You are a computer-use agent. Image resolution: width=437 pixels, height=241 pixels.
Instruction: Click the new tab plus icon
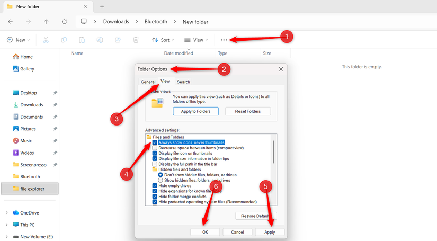tap(102, 7)
